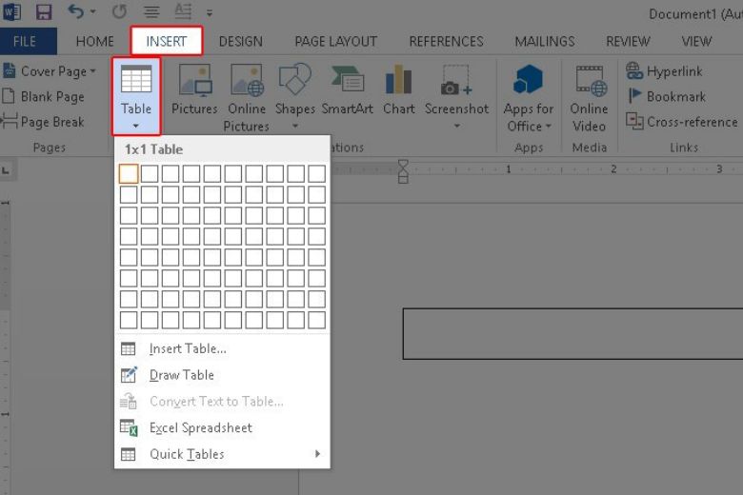Click the horizontal ruler near mark 2
Screen dimensions: 743x495
pyautogui.click(x=613, y=169)
